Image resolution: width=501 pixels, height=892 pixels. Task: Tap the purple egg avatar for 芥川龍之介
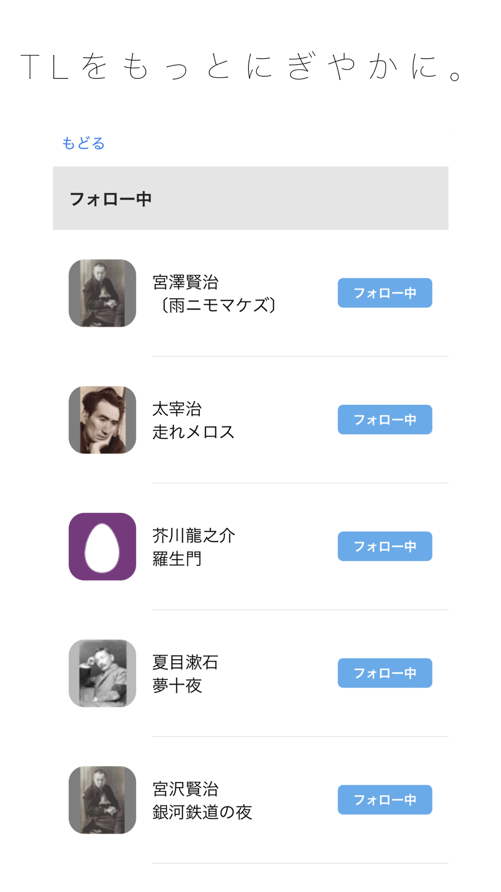(102, 546)
